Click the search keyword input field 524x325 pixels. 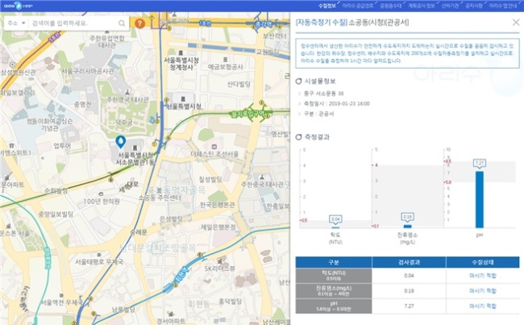click(x=73, y=23)
